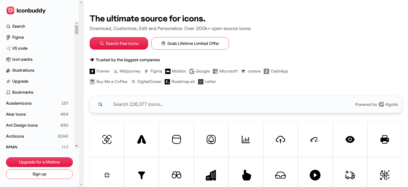Click the sidebar scrollbar down arrow
408x187 pixels.
[x=76, y=146]
